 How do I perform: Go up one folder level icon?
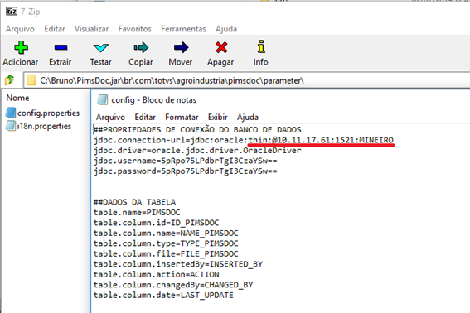click(x=10, y=80)
